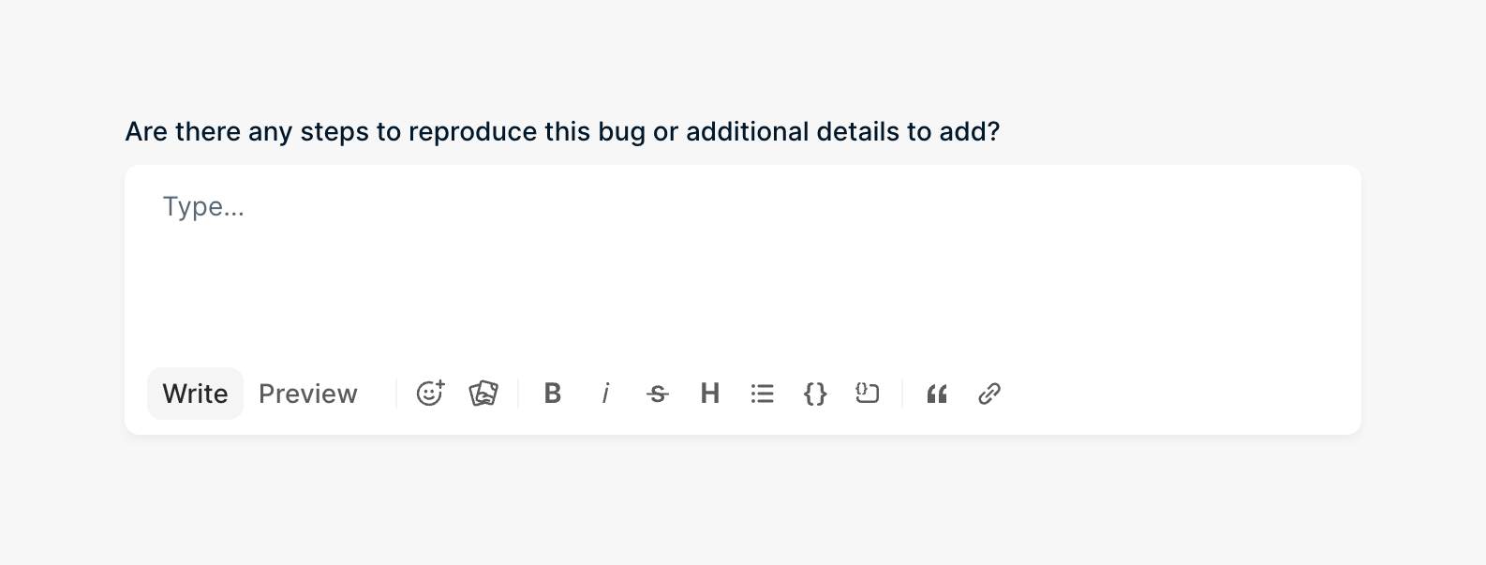Click empty toolbar space right of link icon
This screenshot has width=1486, height=565.
pos(1171,394)
